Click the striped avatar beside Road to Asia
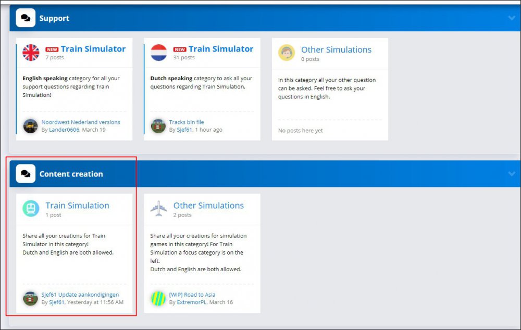 pyautogui.click(x=158, y=298)
